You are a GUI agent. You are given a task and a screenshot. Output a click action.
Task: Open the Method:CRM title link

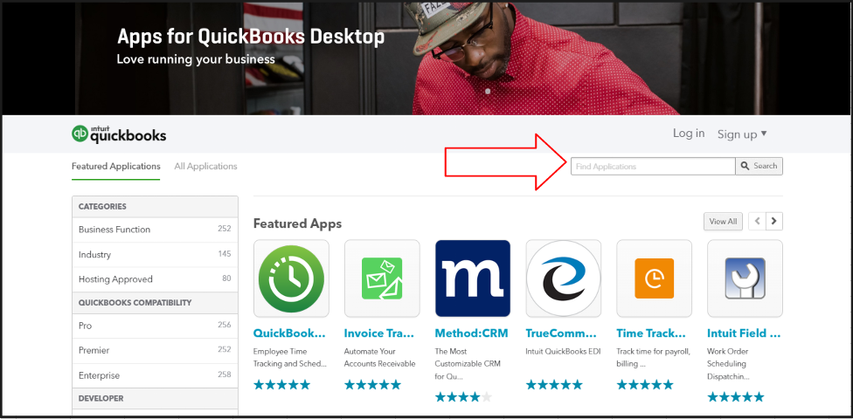pos(472,333)
